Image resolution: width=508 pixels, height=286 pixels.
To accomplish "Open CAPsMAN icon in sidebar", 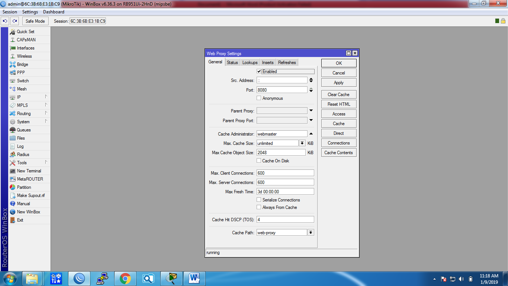I will pos(13,40).
